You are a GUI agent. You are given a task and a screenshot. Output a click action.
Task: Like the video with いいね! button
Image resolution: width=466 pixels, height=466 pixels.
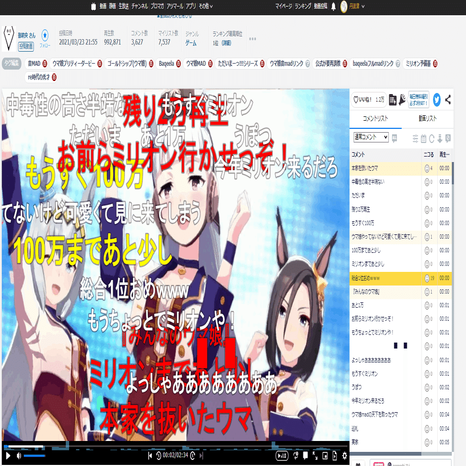pyautogui.click(x=369, y=100)
